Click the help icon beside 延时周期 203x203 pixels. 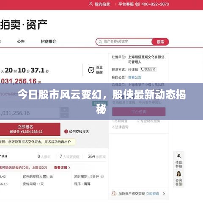[x=102, y=176]
